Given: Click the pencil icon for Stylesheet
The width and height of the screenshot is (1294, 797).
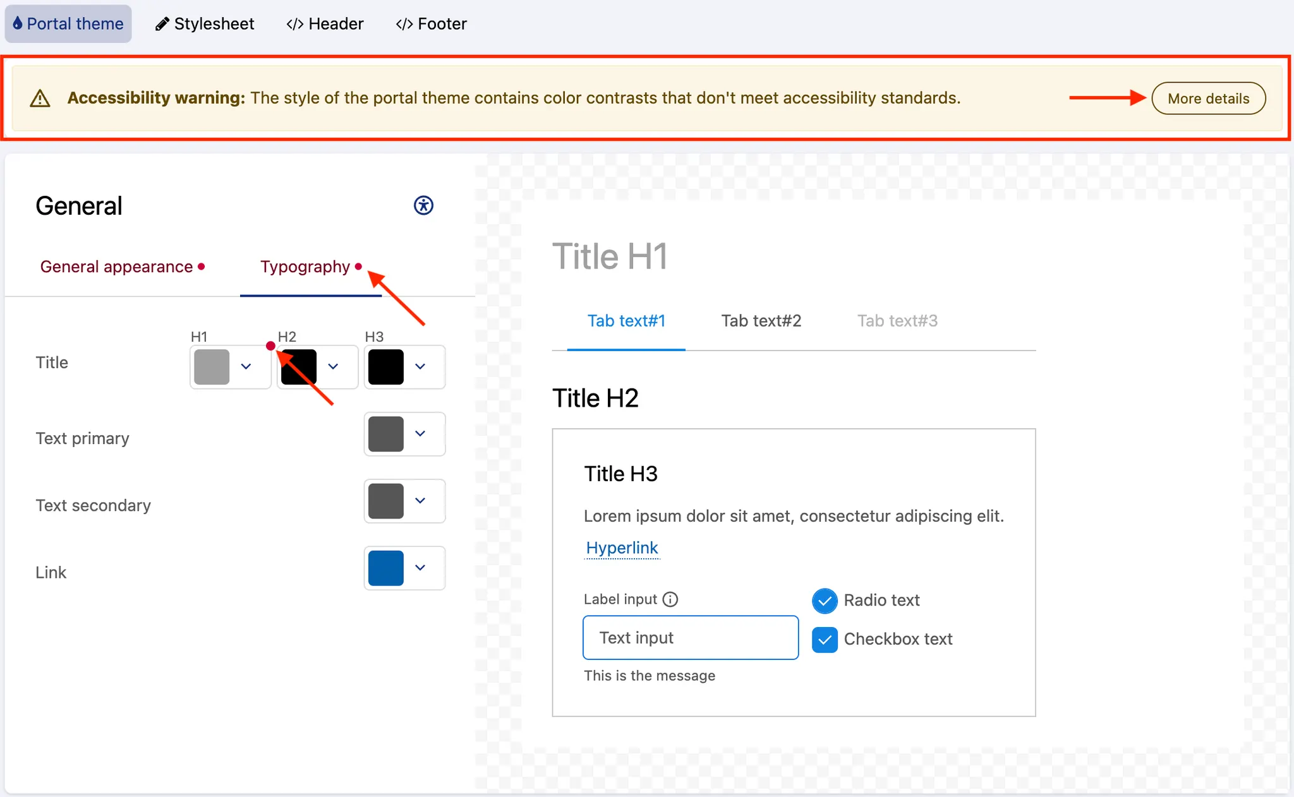Looking at the screenshot, I should [162, 24].
